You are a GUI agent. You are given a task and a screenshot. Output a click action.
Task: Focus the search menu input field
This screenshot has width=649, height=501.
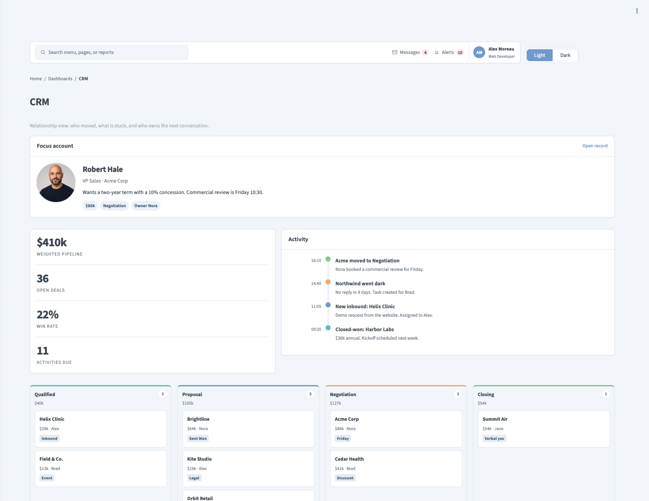click(112, 53)
